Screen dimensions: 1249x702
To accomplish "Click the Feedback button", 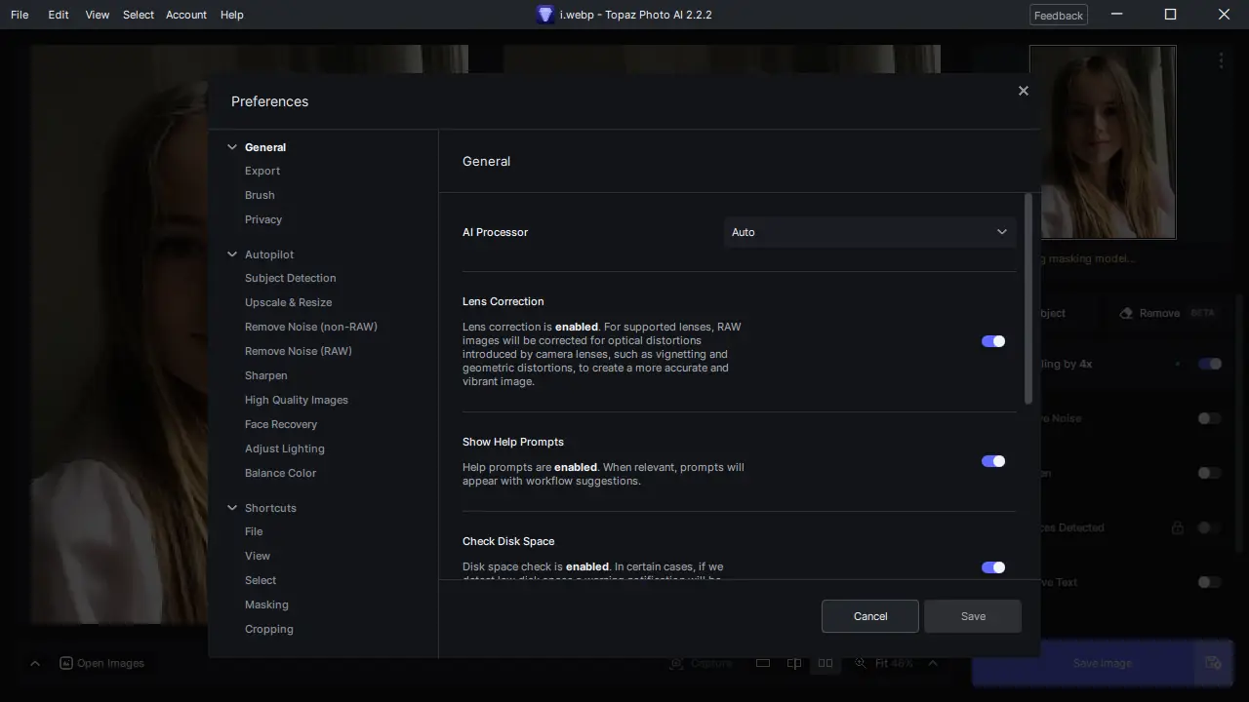I will click(x=1059, y=16).
